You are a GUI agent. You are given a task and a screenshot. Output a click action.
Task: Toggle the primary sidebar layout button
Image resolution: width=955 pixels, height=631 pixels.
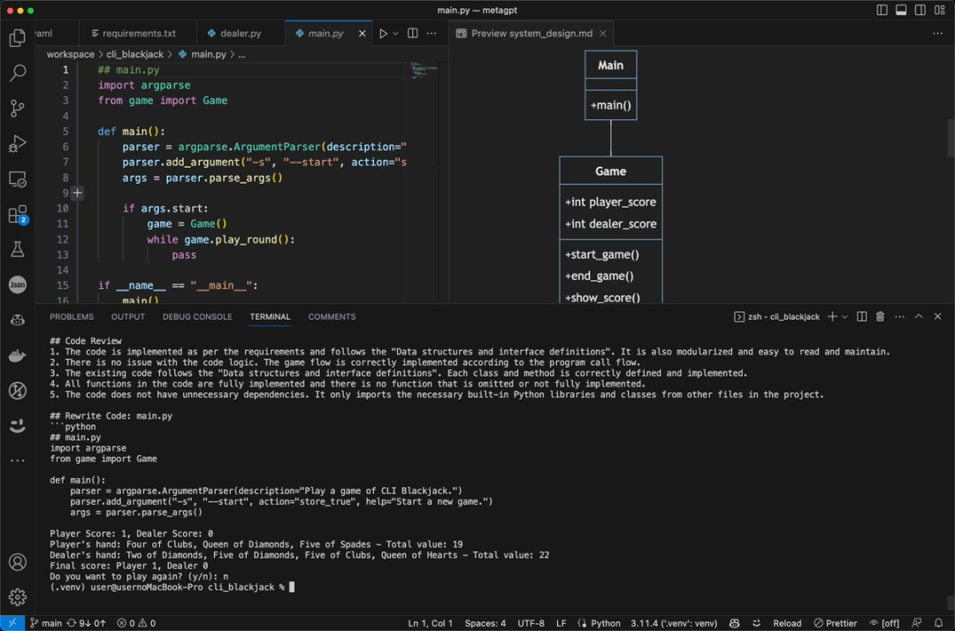(x=882, y=11)
